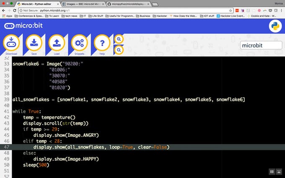Image resolution: width=285 pixels, height=178 pixels.
Task: Click the 'loop=True' argument on line 47
Action: tap(121, 147)
